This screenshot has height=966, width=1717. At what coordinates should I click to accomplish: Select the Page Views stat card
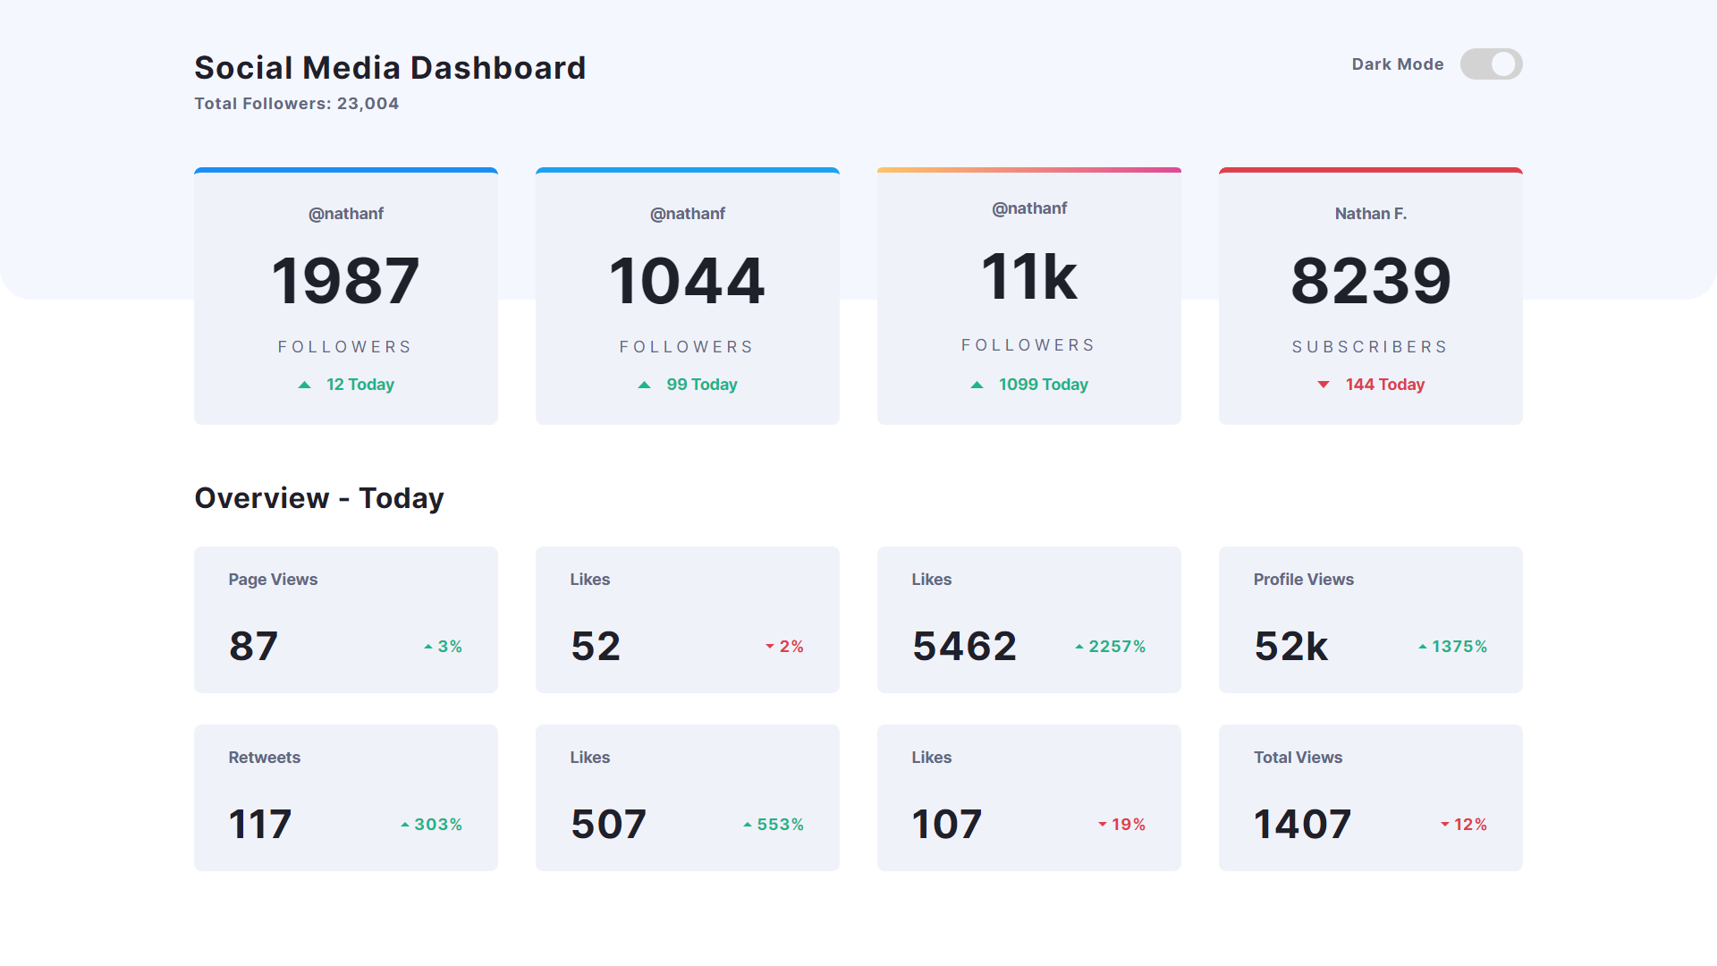pyautogui.click(x=346, y=619)
